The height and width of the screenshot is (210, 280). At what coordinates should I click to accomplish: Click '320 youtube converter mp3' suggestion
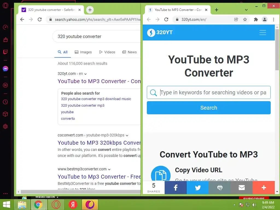[83, 106]
